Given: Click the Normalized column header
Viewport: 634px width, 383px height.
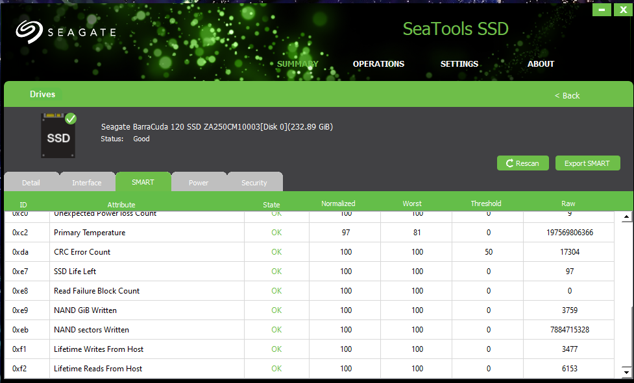Looking at the screenshot, I should point(339,203).
